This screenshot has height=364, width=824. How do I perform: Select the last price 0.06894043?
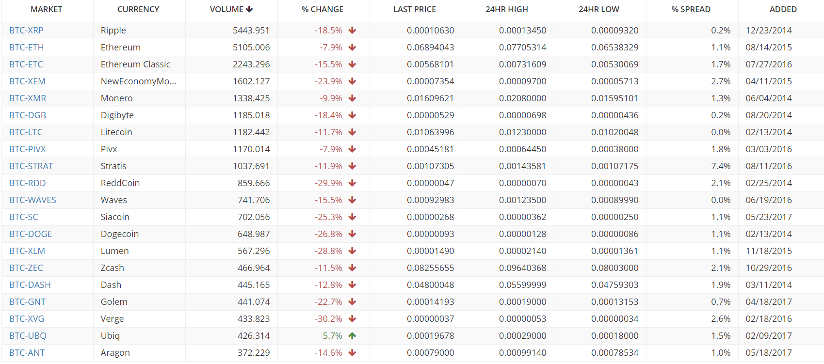(x=431, y=47)
